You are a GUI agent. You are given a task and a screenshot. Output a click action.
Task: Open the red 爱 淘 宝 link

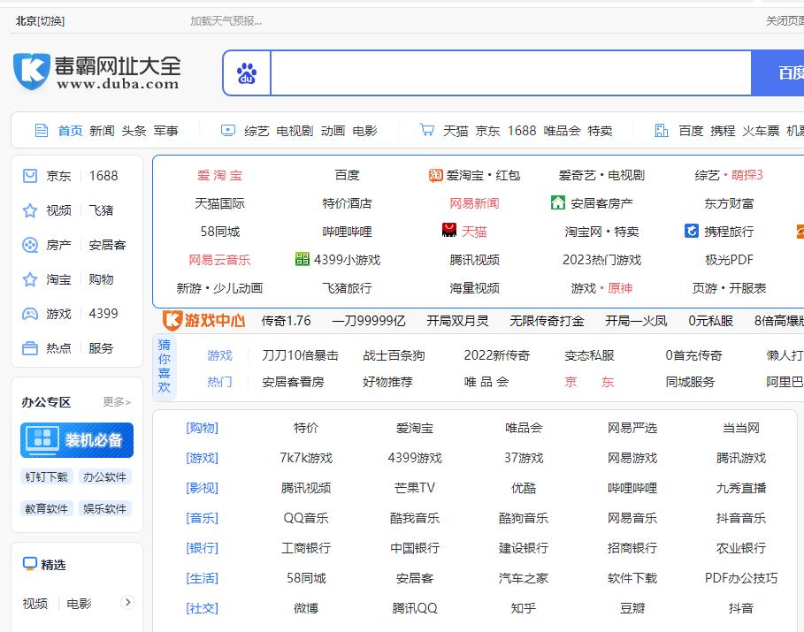(220, 175)
